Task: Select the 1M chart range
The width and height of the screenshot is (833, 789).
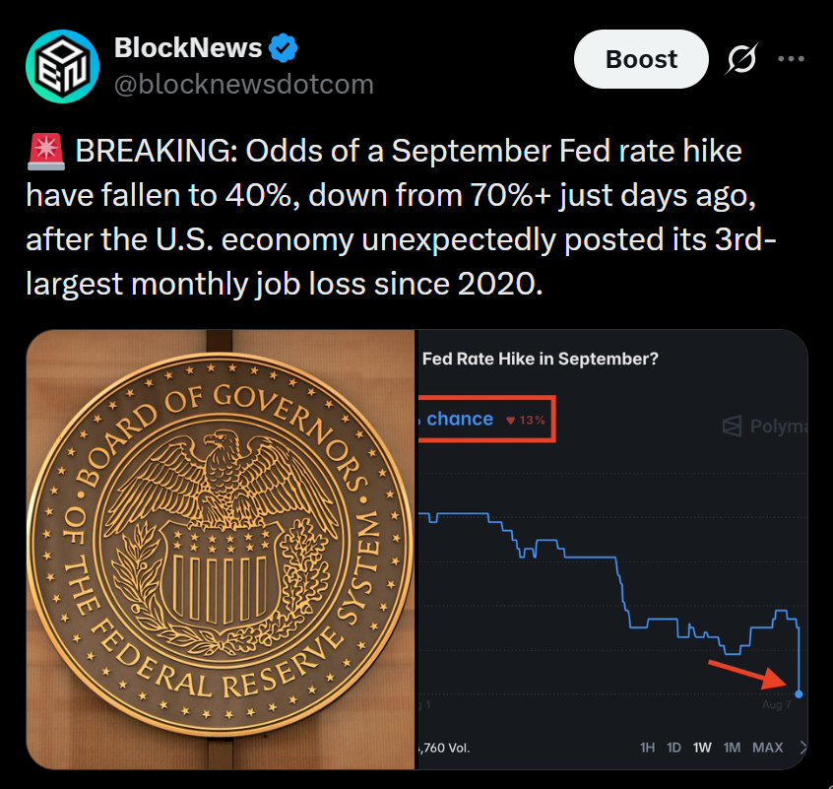Action: pos(732,748)
